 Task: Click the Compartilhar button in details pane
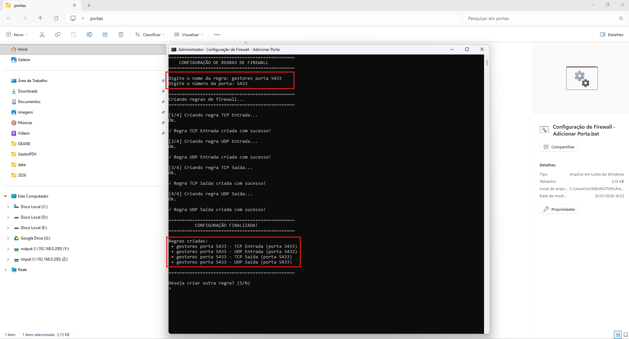click(559, 147)
